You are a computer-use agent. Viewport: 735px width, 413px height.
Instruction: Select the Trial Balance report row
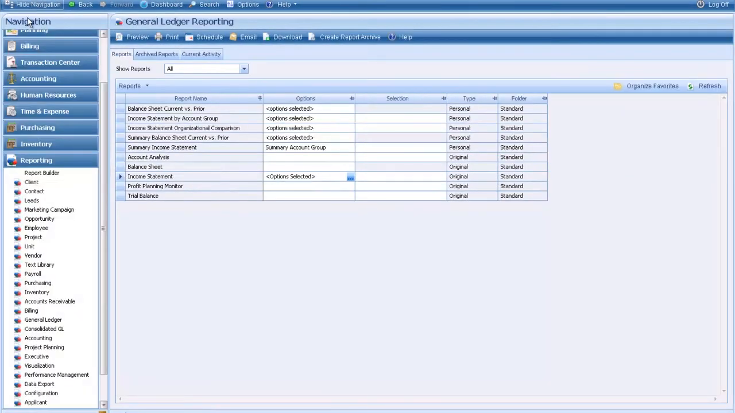click(x=331, y=196)
